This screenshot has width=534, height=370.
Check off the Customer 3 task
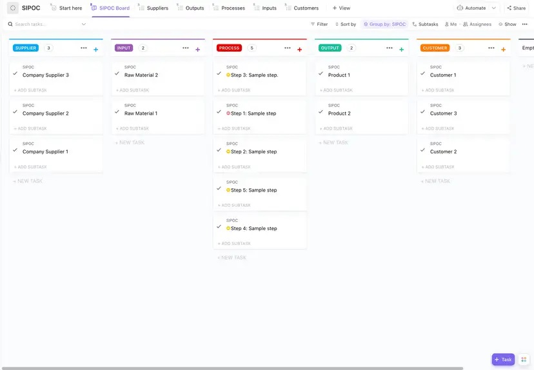click(422, 112)
